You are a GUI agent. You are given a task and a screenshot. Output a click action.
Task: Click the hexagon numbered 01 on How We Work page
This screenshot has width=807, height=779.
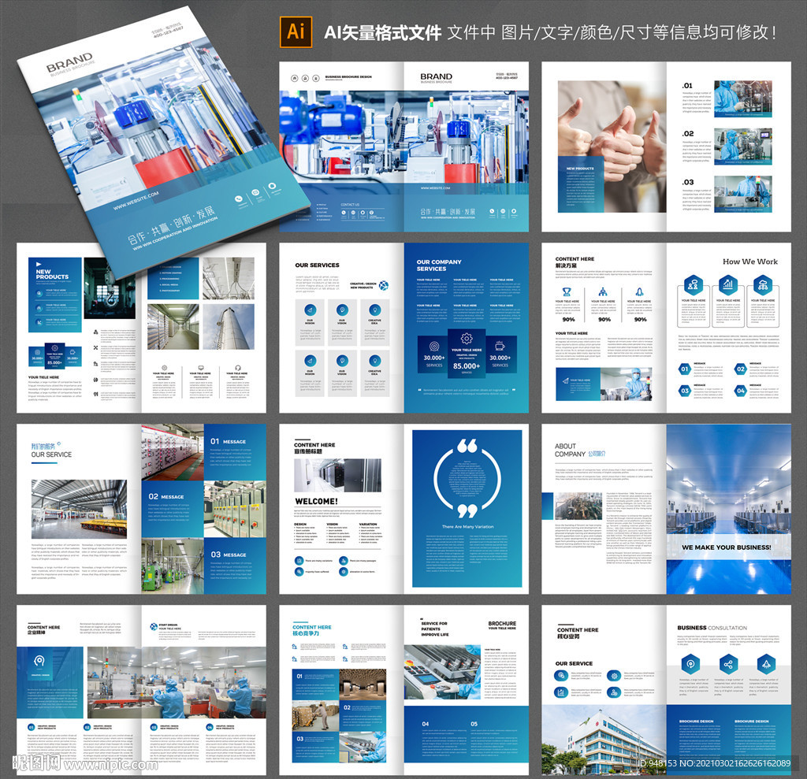tap(685, 369)
